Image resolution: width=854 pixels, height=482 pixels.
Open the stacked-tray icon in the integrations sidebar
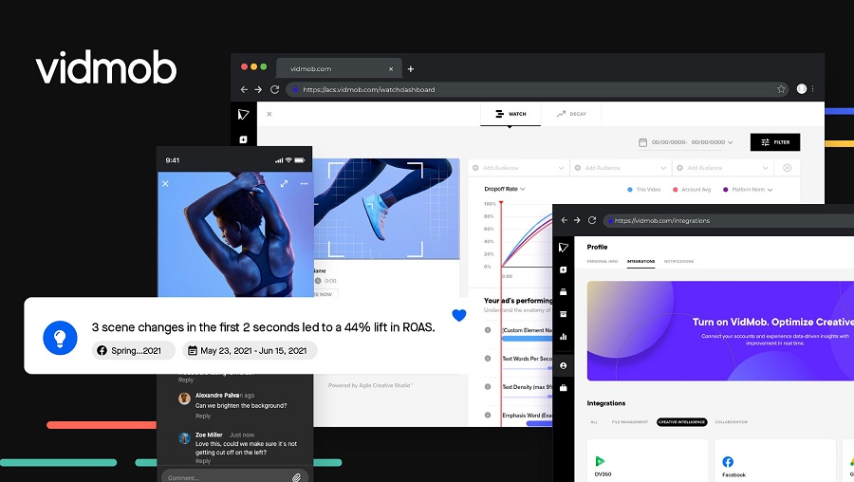[x=563, y=292]
